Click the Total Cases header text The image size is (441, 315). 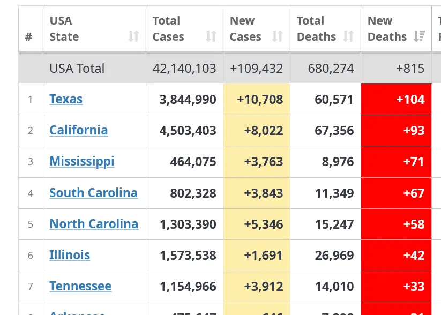[x=168, y=29]
